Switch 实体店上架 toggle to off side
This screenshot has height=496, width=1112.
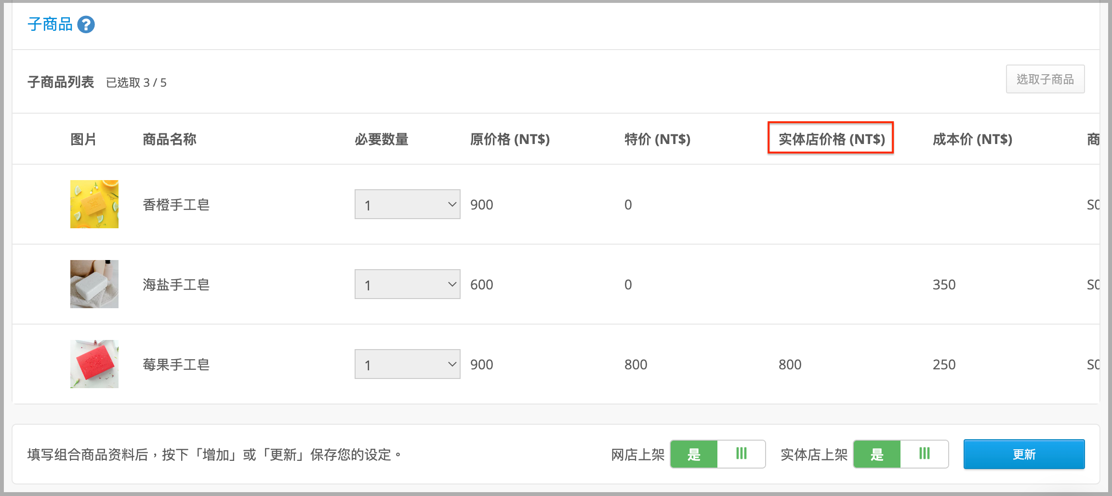[925, 454]
